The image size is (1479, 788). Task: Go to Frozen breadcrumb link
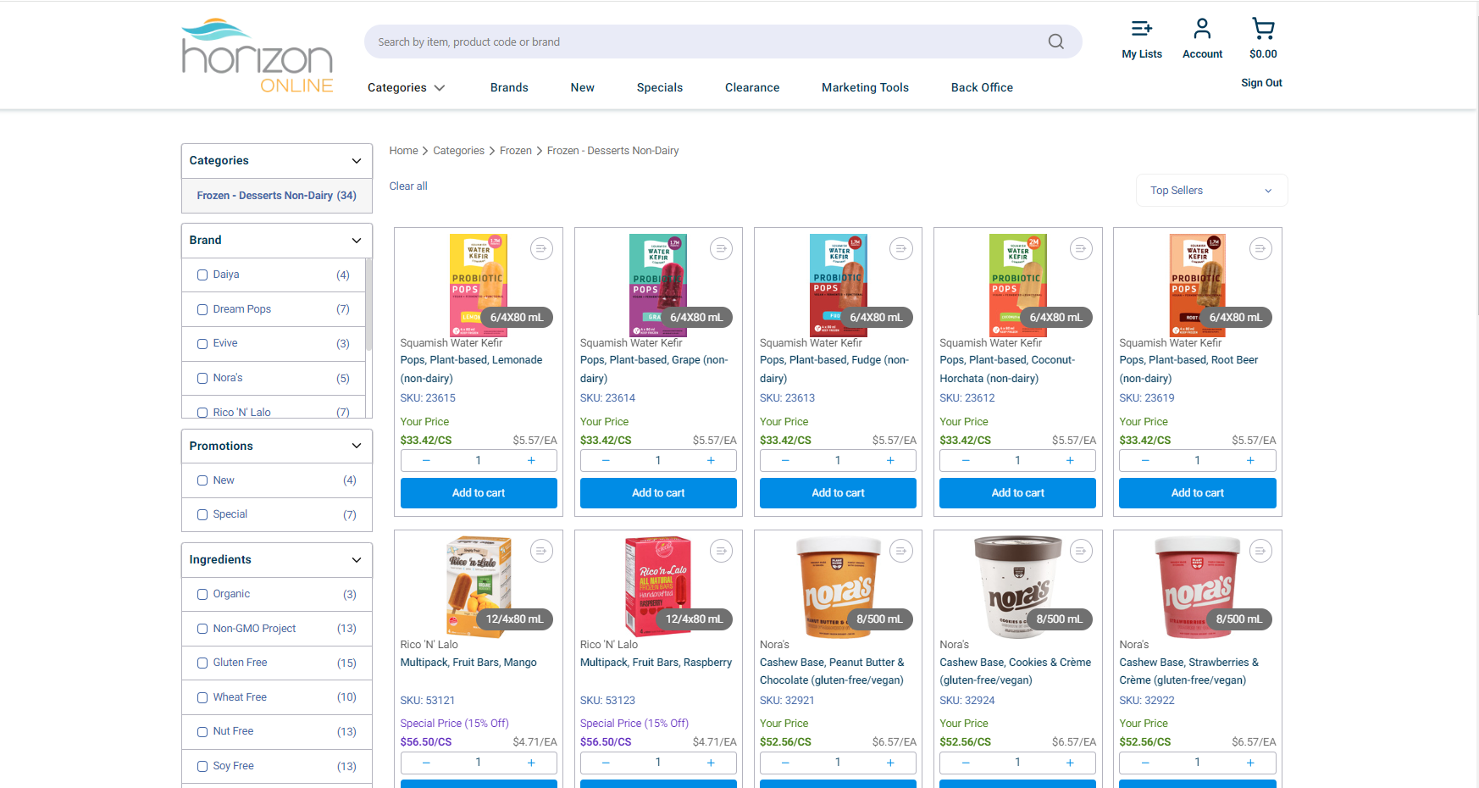click(516, 151)
